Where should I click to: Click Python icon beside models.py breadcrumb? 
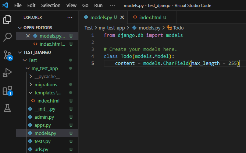click(134, 28)
